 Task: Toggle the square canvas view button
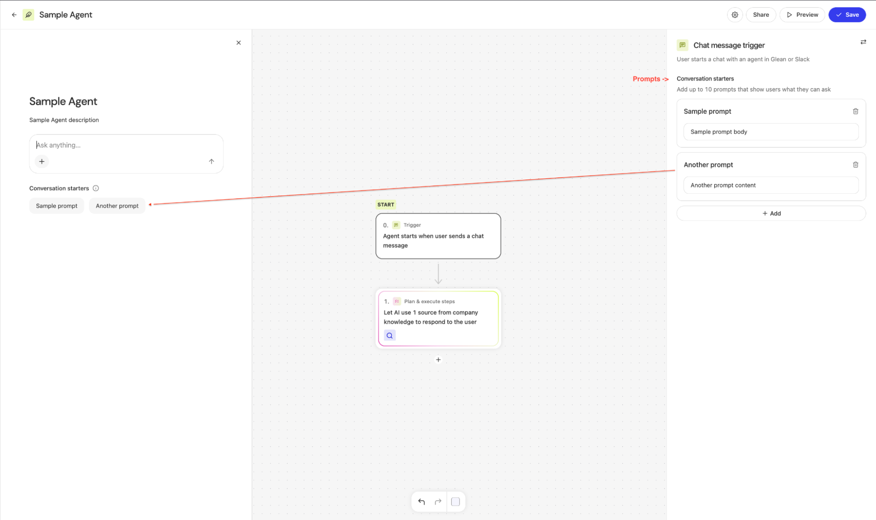click(455, 502)
